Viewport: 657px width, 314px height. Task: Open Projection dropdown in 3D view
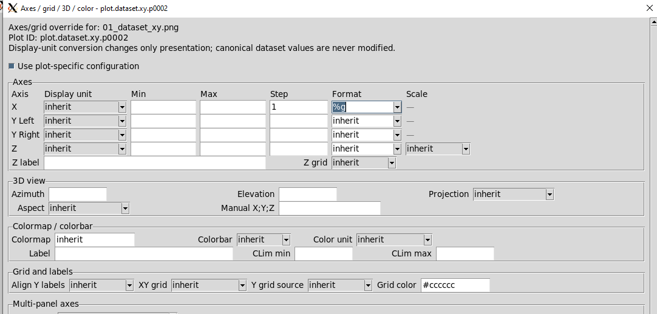[514, 194]
